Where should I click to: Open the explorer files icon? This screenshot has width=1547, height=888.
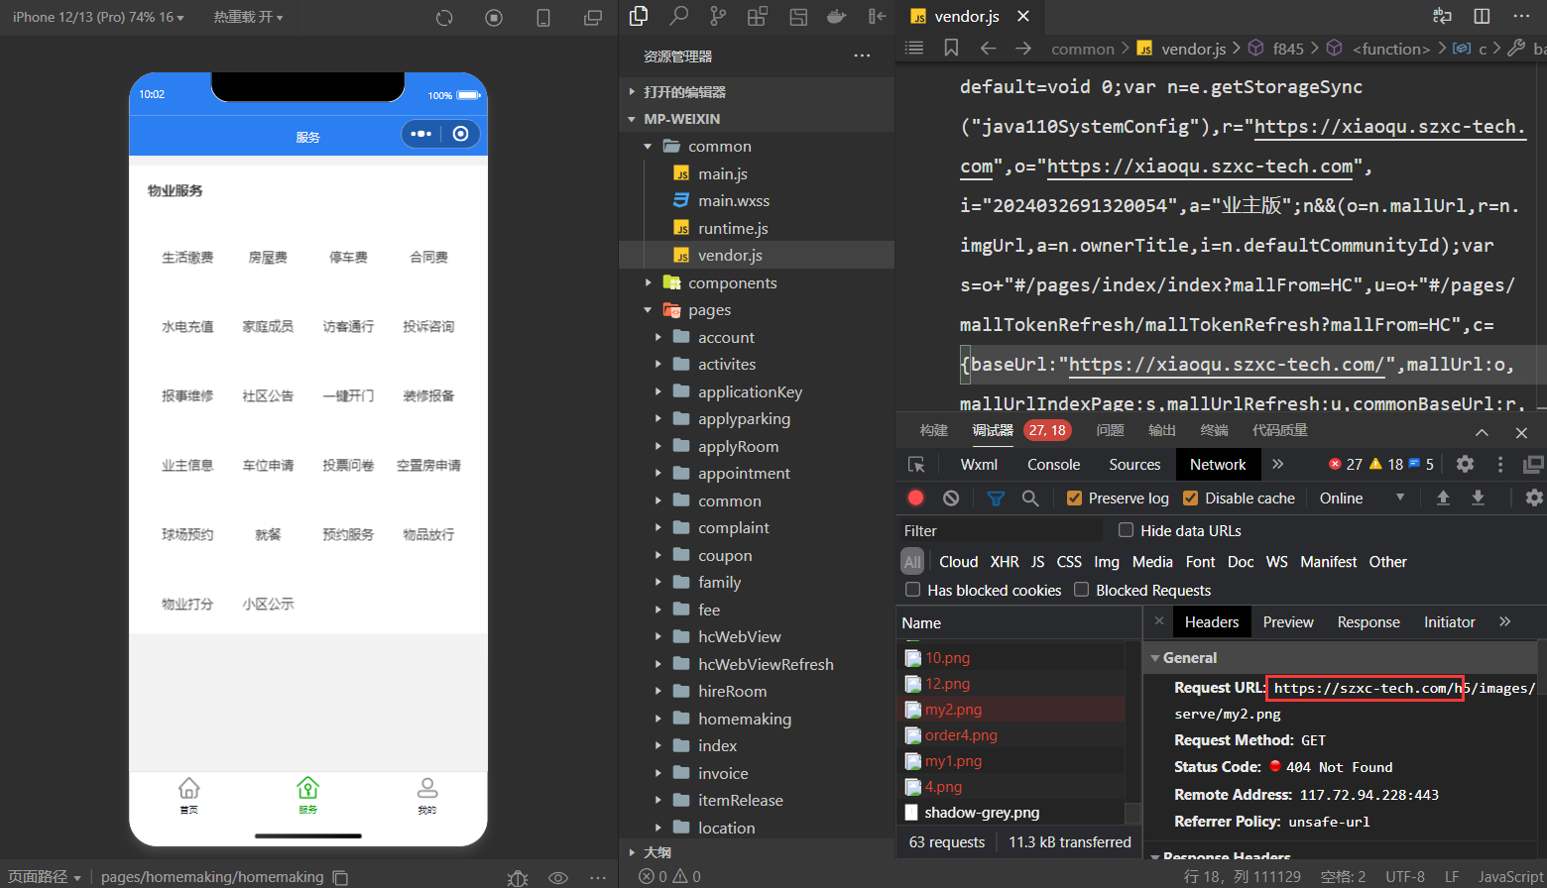[639, 16]
